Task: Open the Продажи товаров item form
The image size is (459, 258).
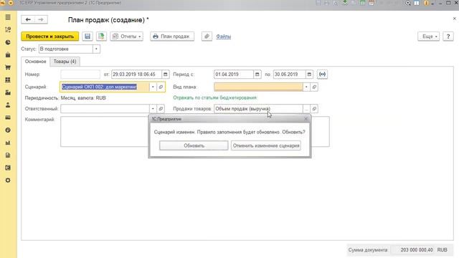Action: [314, 109]
